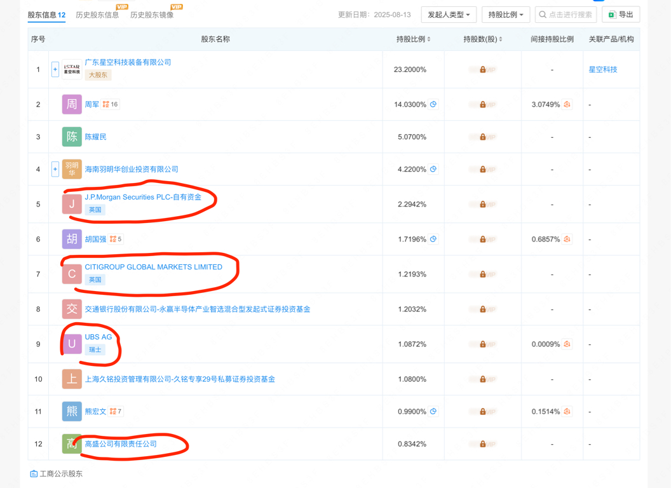Switch to 股东信息 tab
The image size is (671, 488).
pos(46,15)
